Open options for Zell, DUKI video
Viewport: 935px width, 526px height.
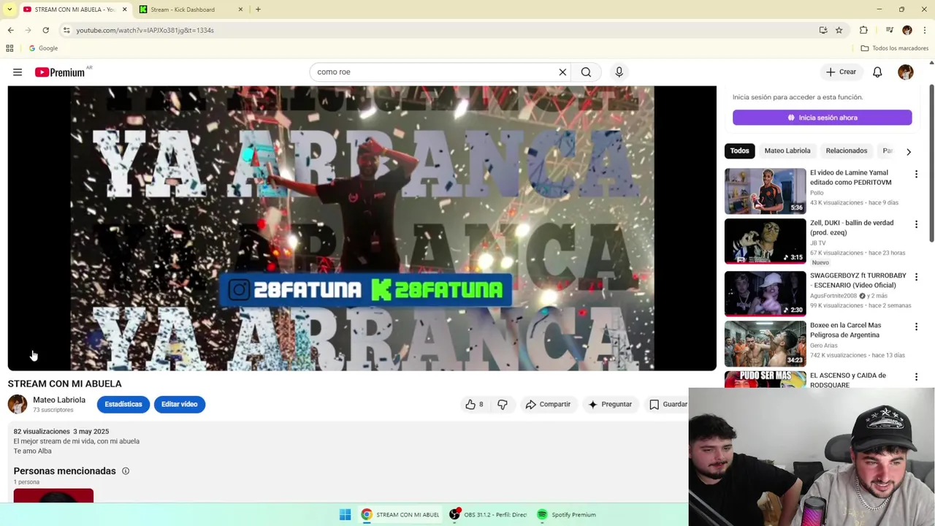pyautogui.click(x=916, y=224)
